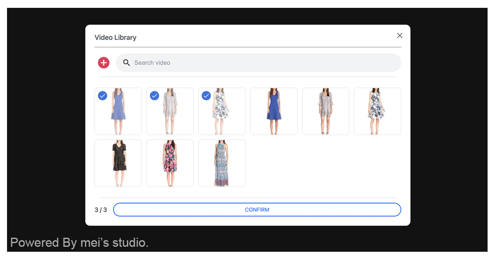
Task: Click the 3 / 3 selection counter
Action: click(101, 210)
